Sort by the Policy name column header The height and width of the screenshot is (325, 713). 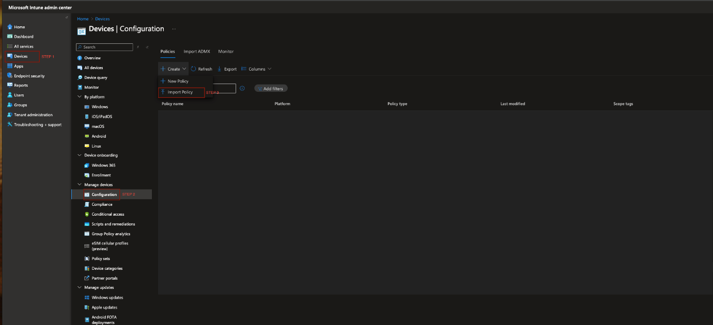(x=173, y=104)
